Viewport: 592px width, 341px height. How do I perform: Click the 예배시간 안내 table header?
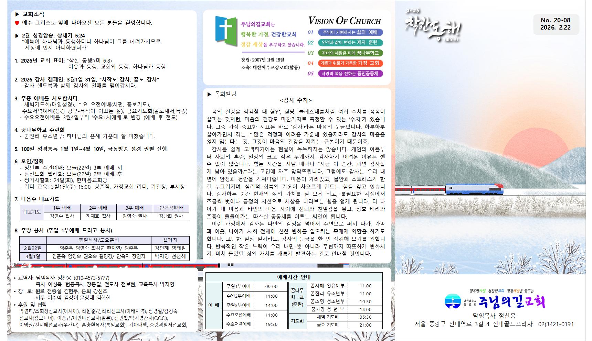(294, 277)
